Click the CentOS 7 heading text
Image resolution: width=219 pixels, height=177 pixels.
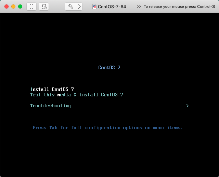tap(109, 68)
